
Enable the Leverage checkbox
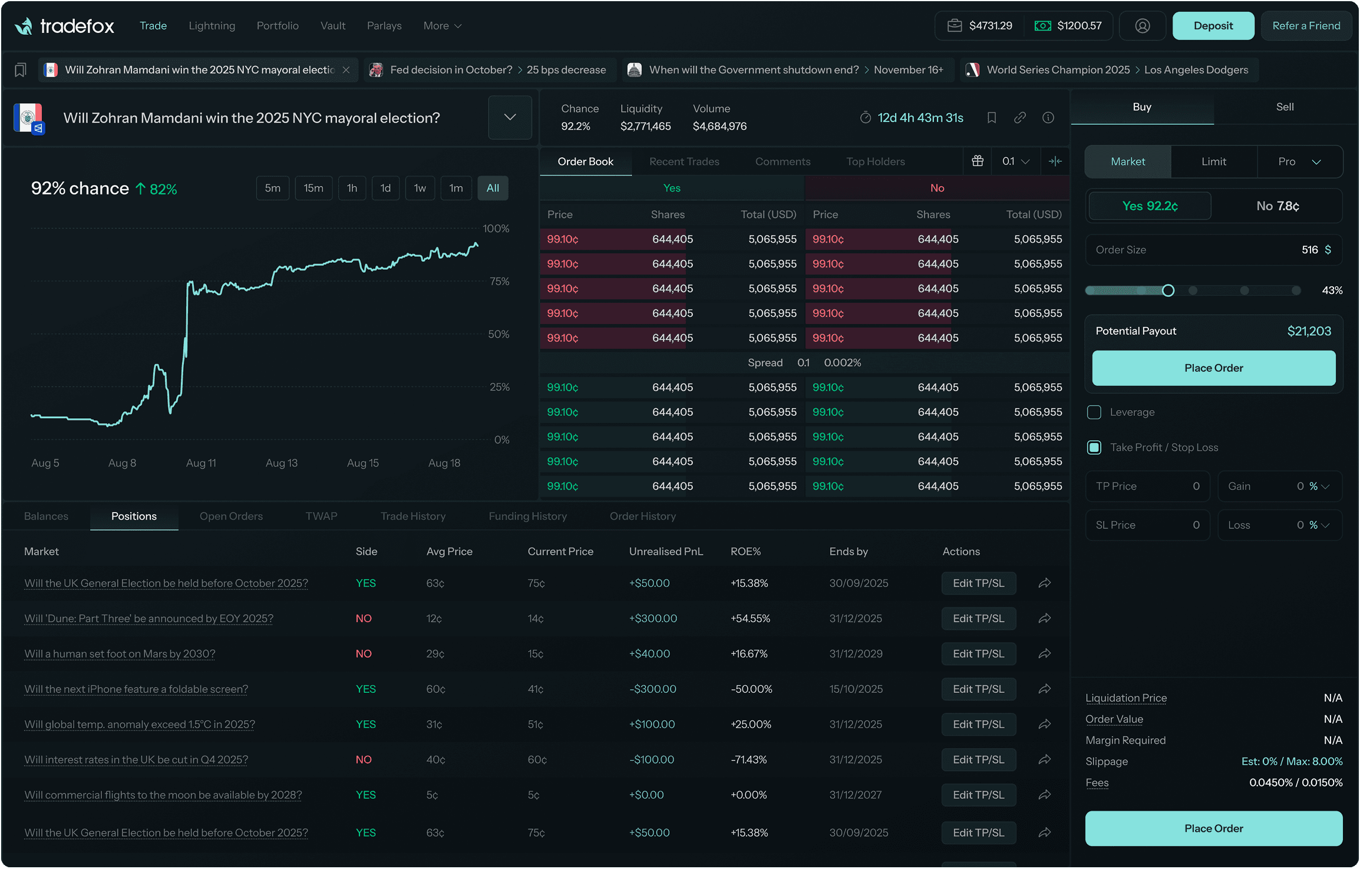click(x=1094, y=412)
